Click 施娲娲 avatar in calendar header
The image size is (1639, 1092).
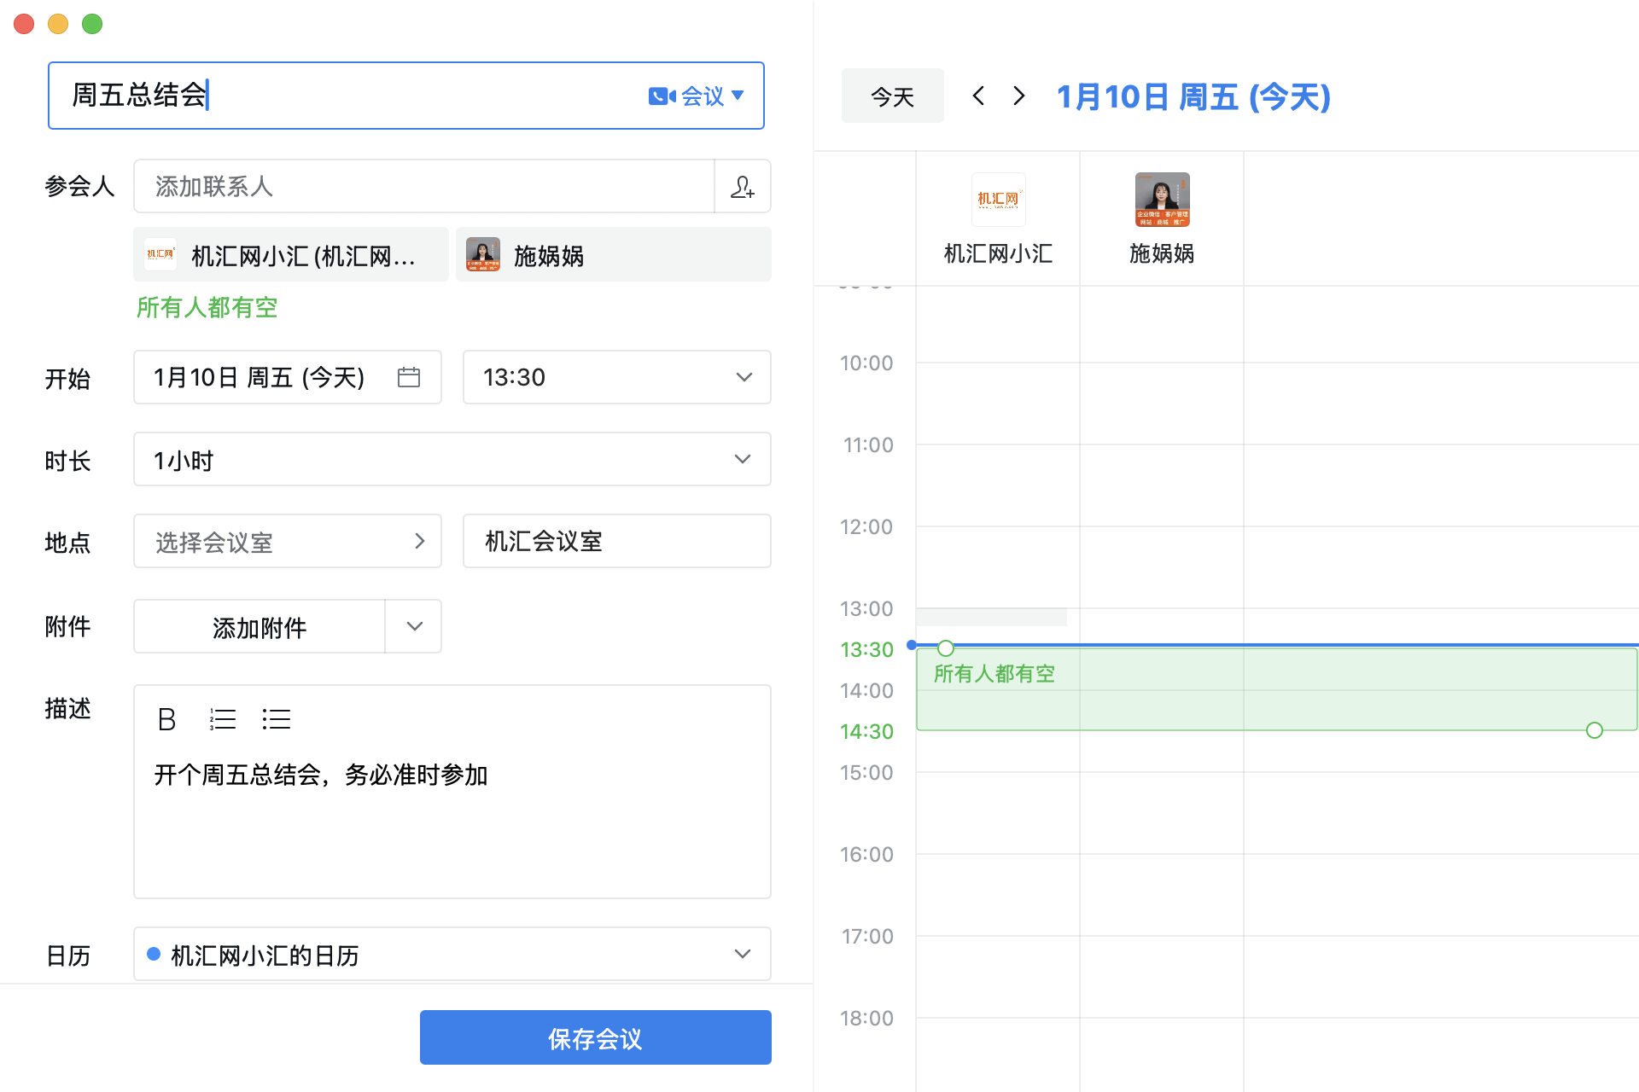click(x=1162, y=200)
